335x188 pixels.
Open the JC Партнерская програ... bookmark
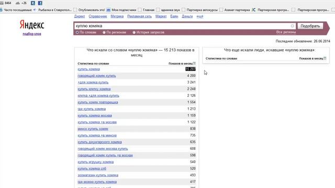[x=270, y=10]
